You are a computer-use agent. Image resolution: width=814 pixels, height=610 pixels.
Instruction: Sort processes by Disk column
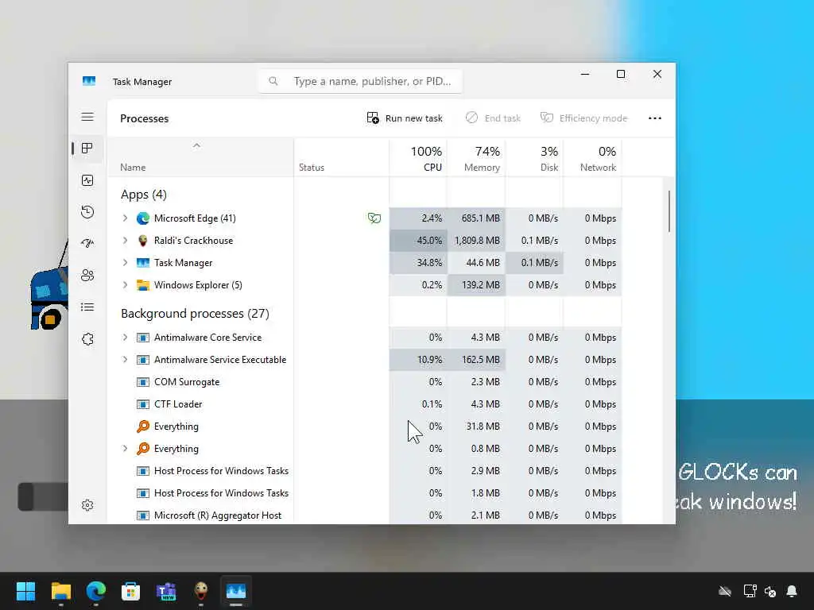[x=535, y=158]
